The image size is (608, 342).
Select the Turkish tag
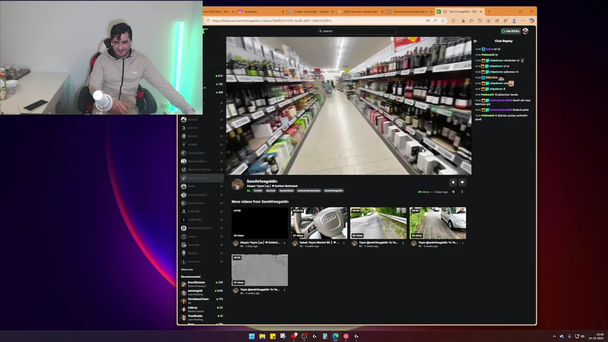click(x=257, y=190)
